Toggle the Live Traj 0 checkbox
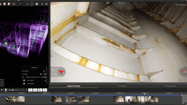 click(24, 80)
